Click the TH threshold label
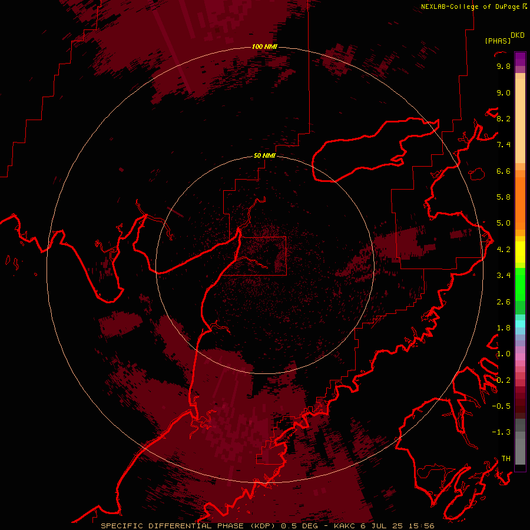The width and height of the screenshot is (530, 530). click(506, 459)
